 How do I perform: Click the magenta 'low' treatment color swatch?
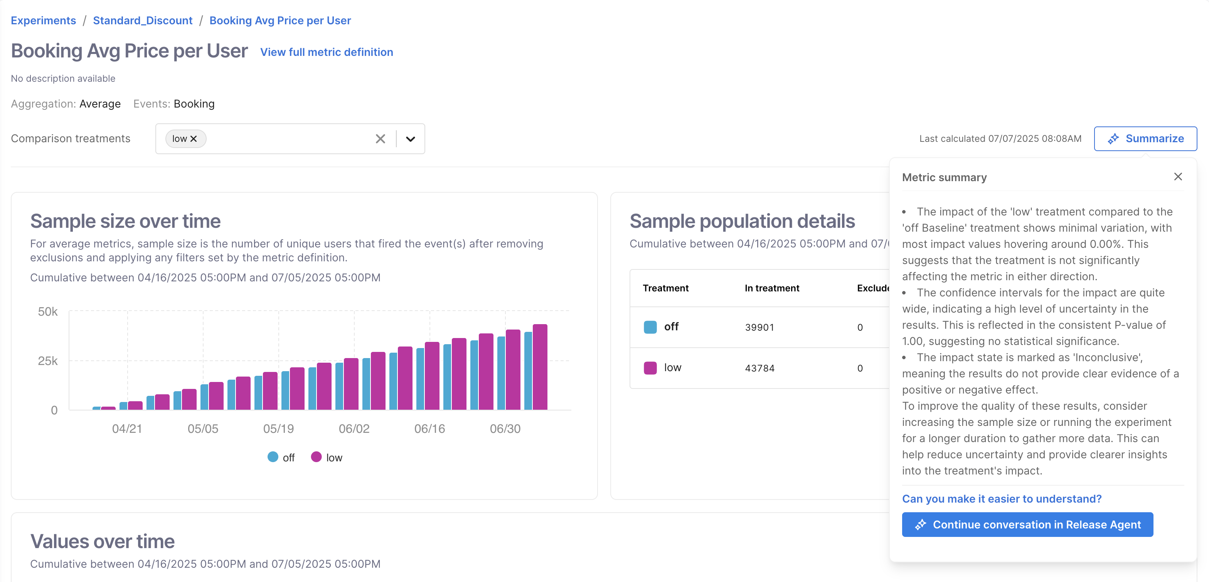coord(650,367)
